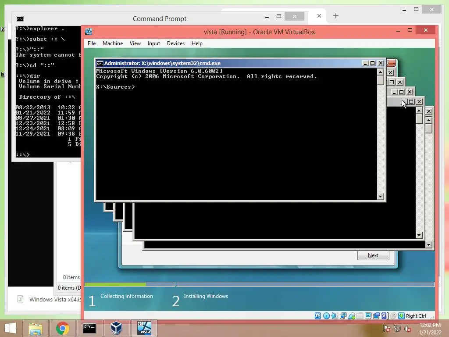Image resolution: width=449 pixels, height=337 pixels.
Task: Open the View menu in VirtualBox
Action: (x=135, y=43)
